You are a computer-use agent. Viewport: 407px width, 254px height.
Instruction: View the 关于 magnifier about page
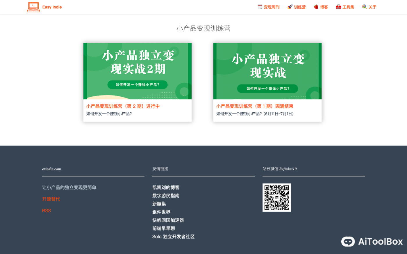pos(369,7)
